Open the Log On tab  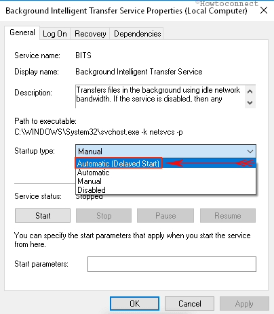[x=55, y=34]
